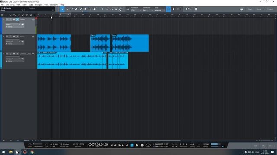Click the updates icon left of Start
The width and height of the screenshot is (277, 155).
242,9
